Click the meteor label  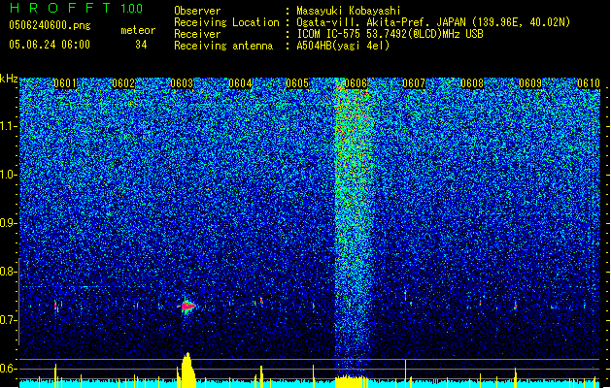pyautogui.click(x=138, y=30)
